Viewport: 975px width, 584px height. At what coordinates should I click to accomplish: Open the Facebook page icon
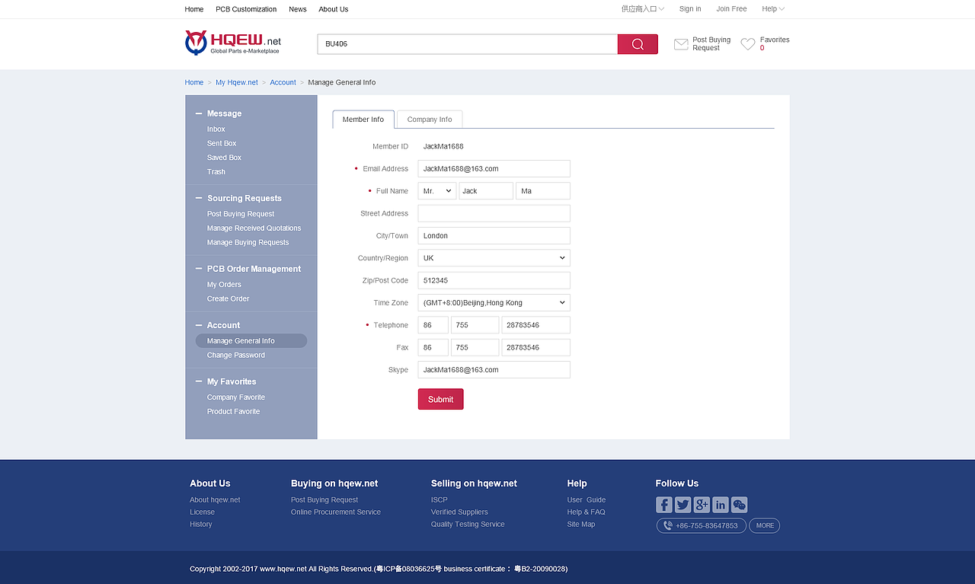click(664, 505)
